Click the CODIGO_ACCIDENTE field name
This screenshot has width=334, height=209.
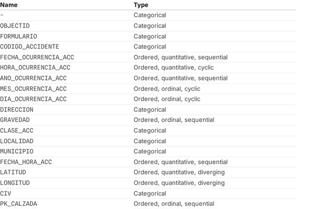29,47
